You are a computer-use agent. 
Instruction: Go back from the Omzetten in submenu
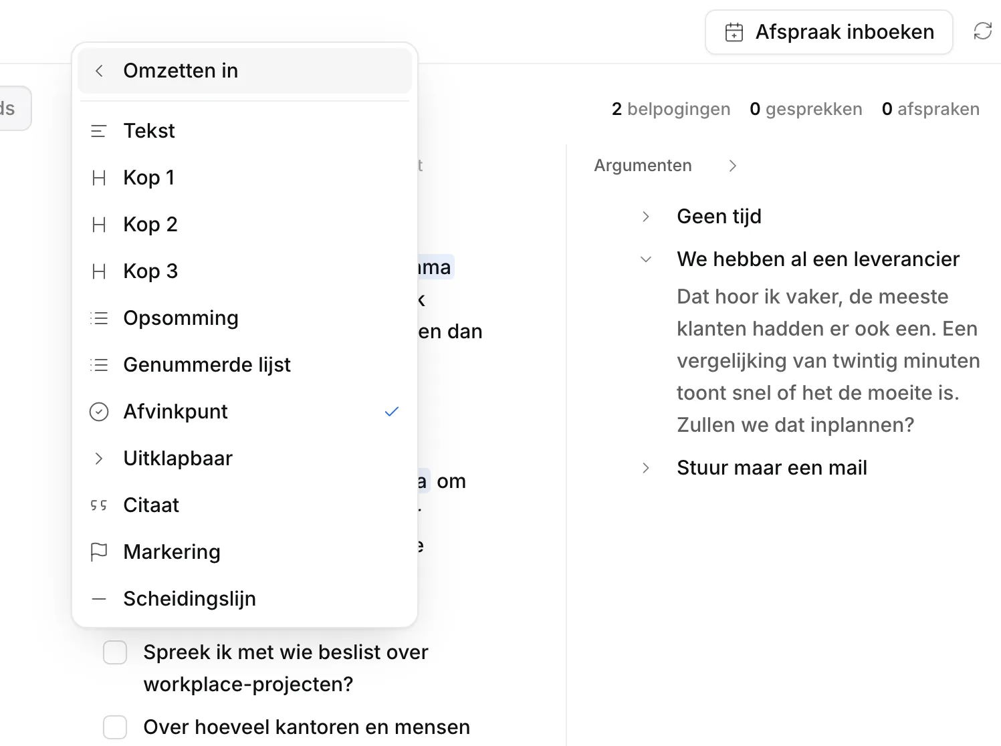[x=99, y=71]
